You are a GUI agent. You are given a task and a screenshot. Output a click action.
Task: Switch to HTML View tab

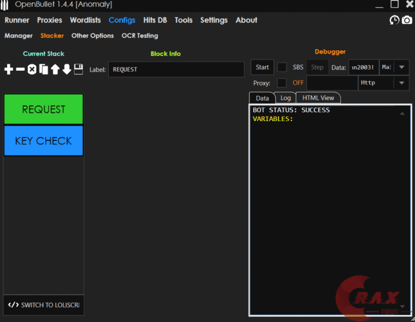coord(318,98)
